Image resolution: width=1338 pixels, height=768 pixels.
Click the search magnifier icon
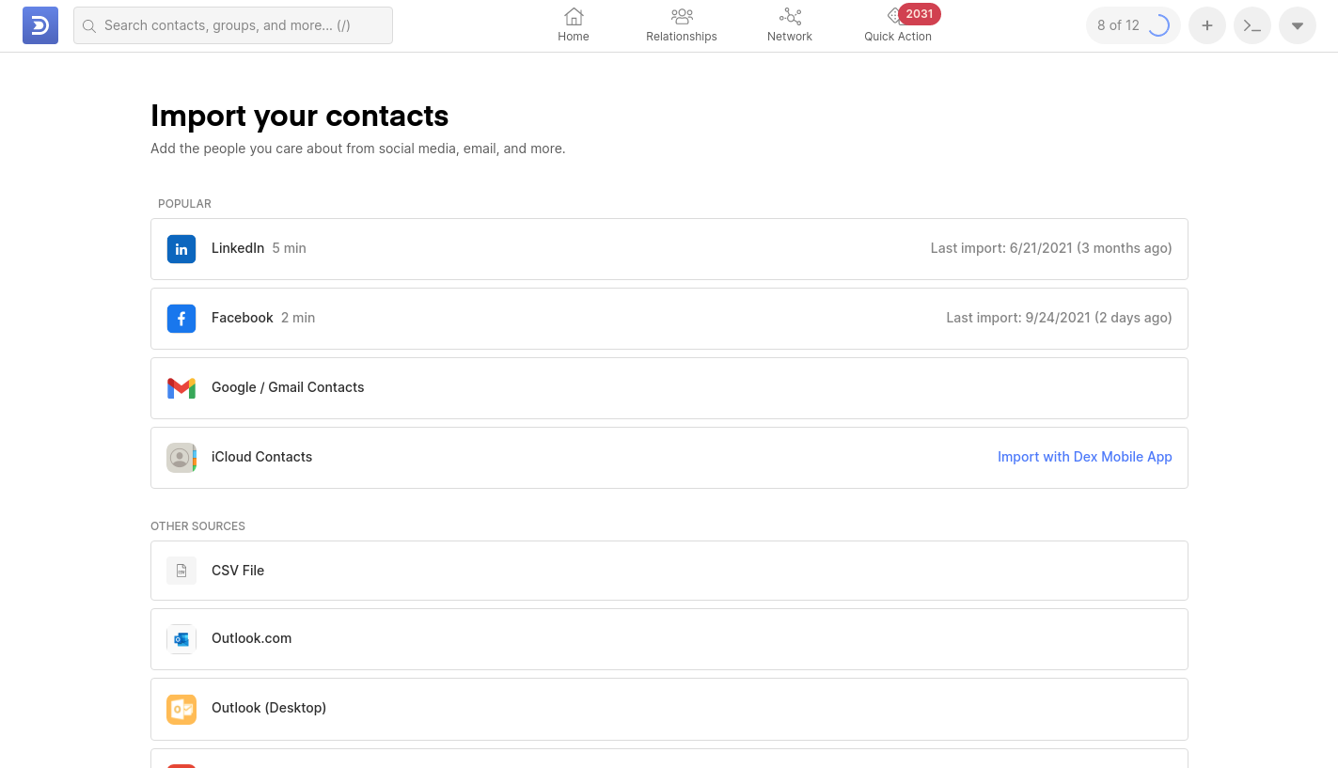[89, 26]
